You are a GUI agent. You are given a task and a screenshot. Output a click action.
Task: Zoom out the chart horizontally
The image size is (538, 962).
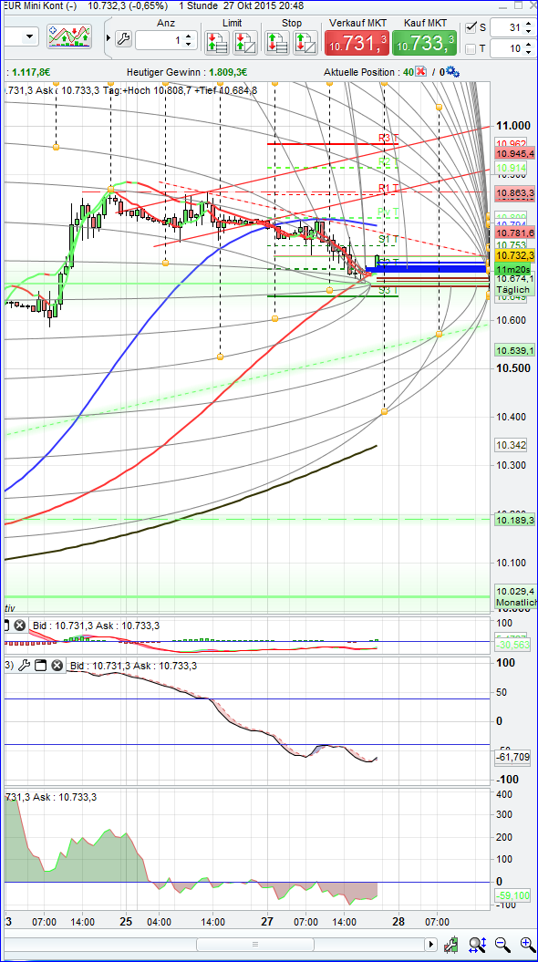click(502, 944)
